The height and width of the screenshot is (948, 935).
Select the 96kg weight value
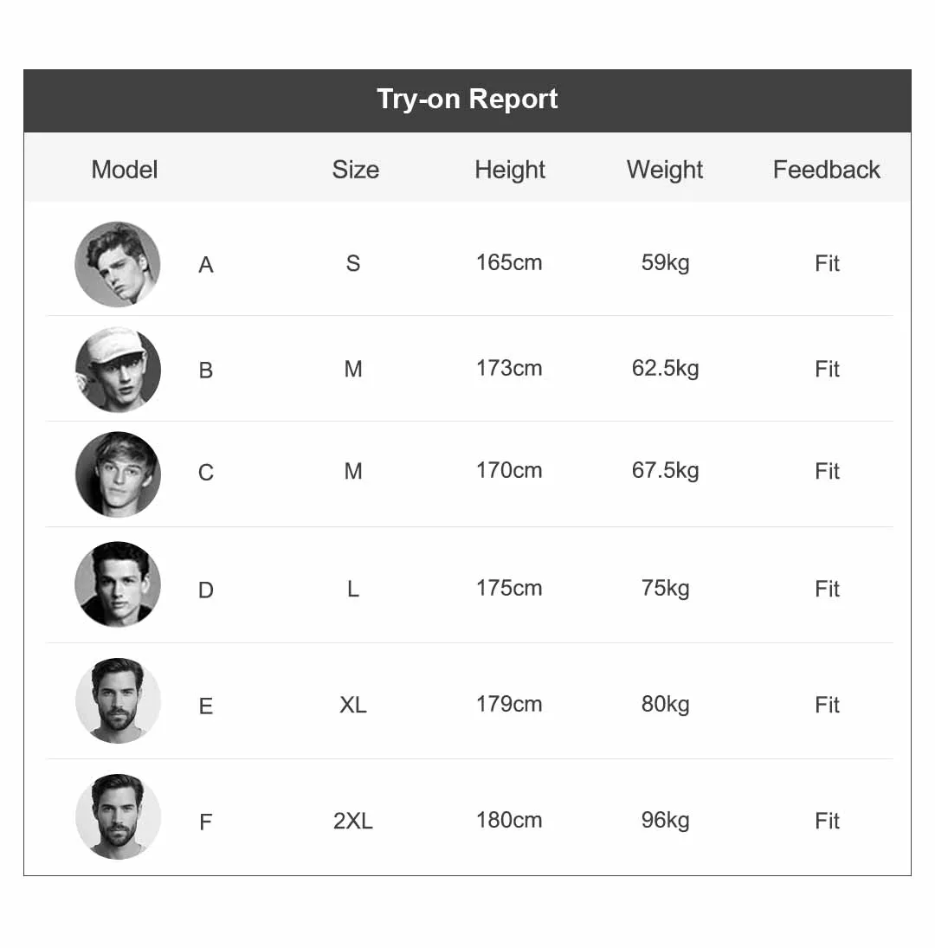click(666, 821)
